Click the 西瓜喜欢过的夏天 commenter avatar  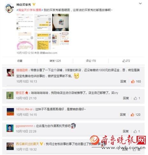click(x=10, y=146)
